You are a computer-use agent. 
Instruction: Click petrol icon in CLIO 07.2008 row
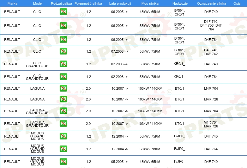[x=63, y=51]
